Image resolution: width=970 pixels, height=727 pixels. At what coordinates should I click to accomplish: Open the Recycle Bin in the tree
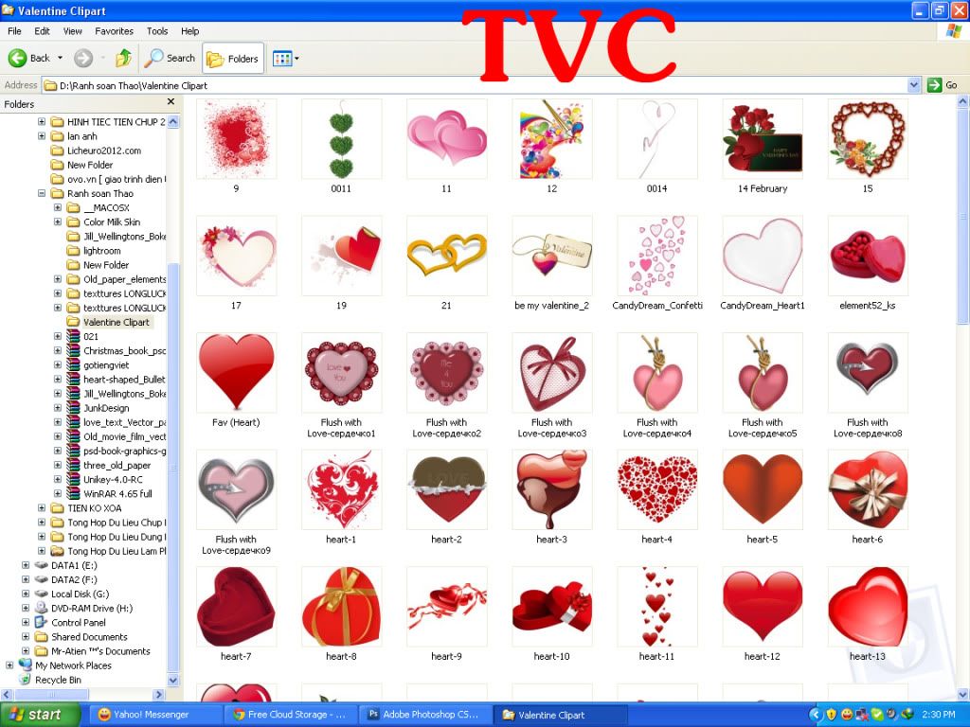point(58,680)
